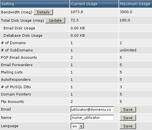This screenshot has height=130, width=152.
Task: Focus the Name input with nume_utilizator
Action: (92, 118)
